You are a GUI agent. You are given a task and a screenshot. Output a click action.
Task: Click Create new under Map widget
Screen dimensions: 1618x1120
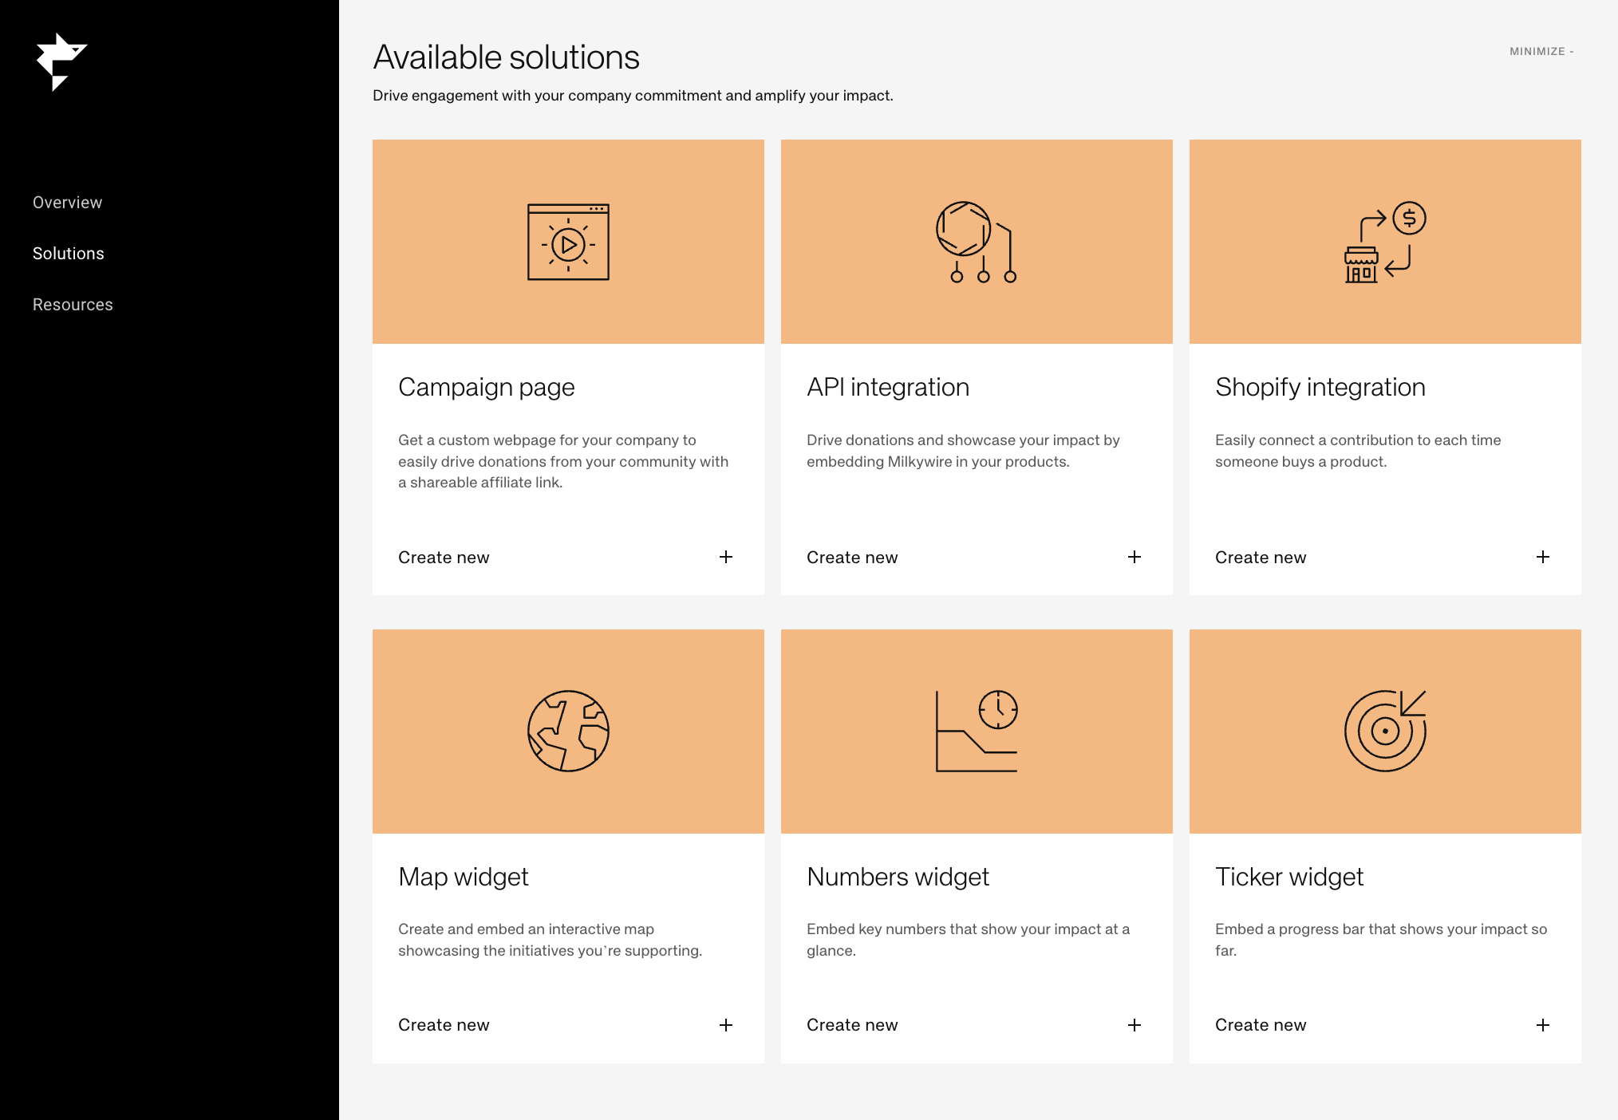click(444, 1025)
